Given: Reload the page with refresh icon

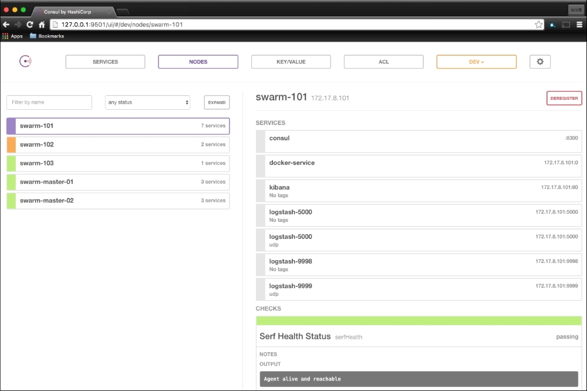Looking at the screenshot, I should click(30, 25).
